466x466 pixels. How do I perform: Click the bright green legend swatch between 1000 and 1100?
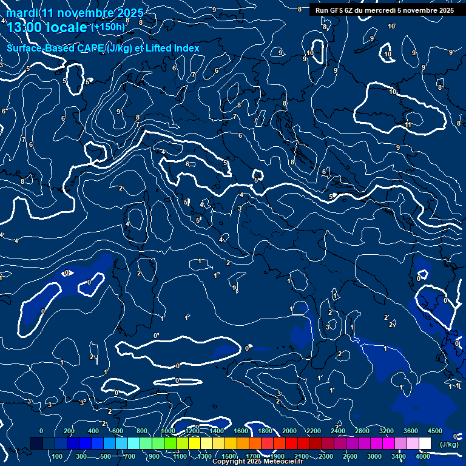(x=170, y=443)
